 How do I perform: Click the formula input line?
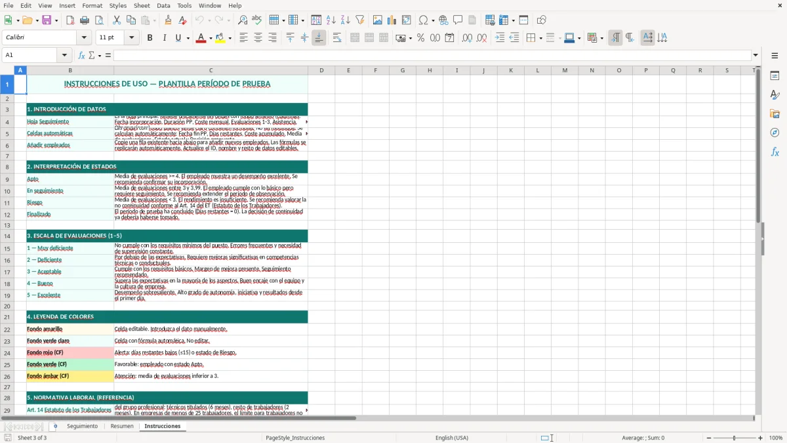tap(432, 55)
